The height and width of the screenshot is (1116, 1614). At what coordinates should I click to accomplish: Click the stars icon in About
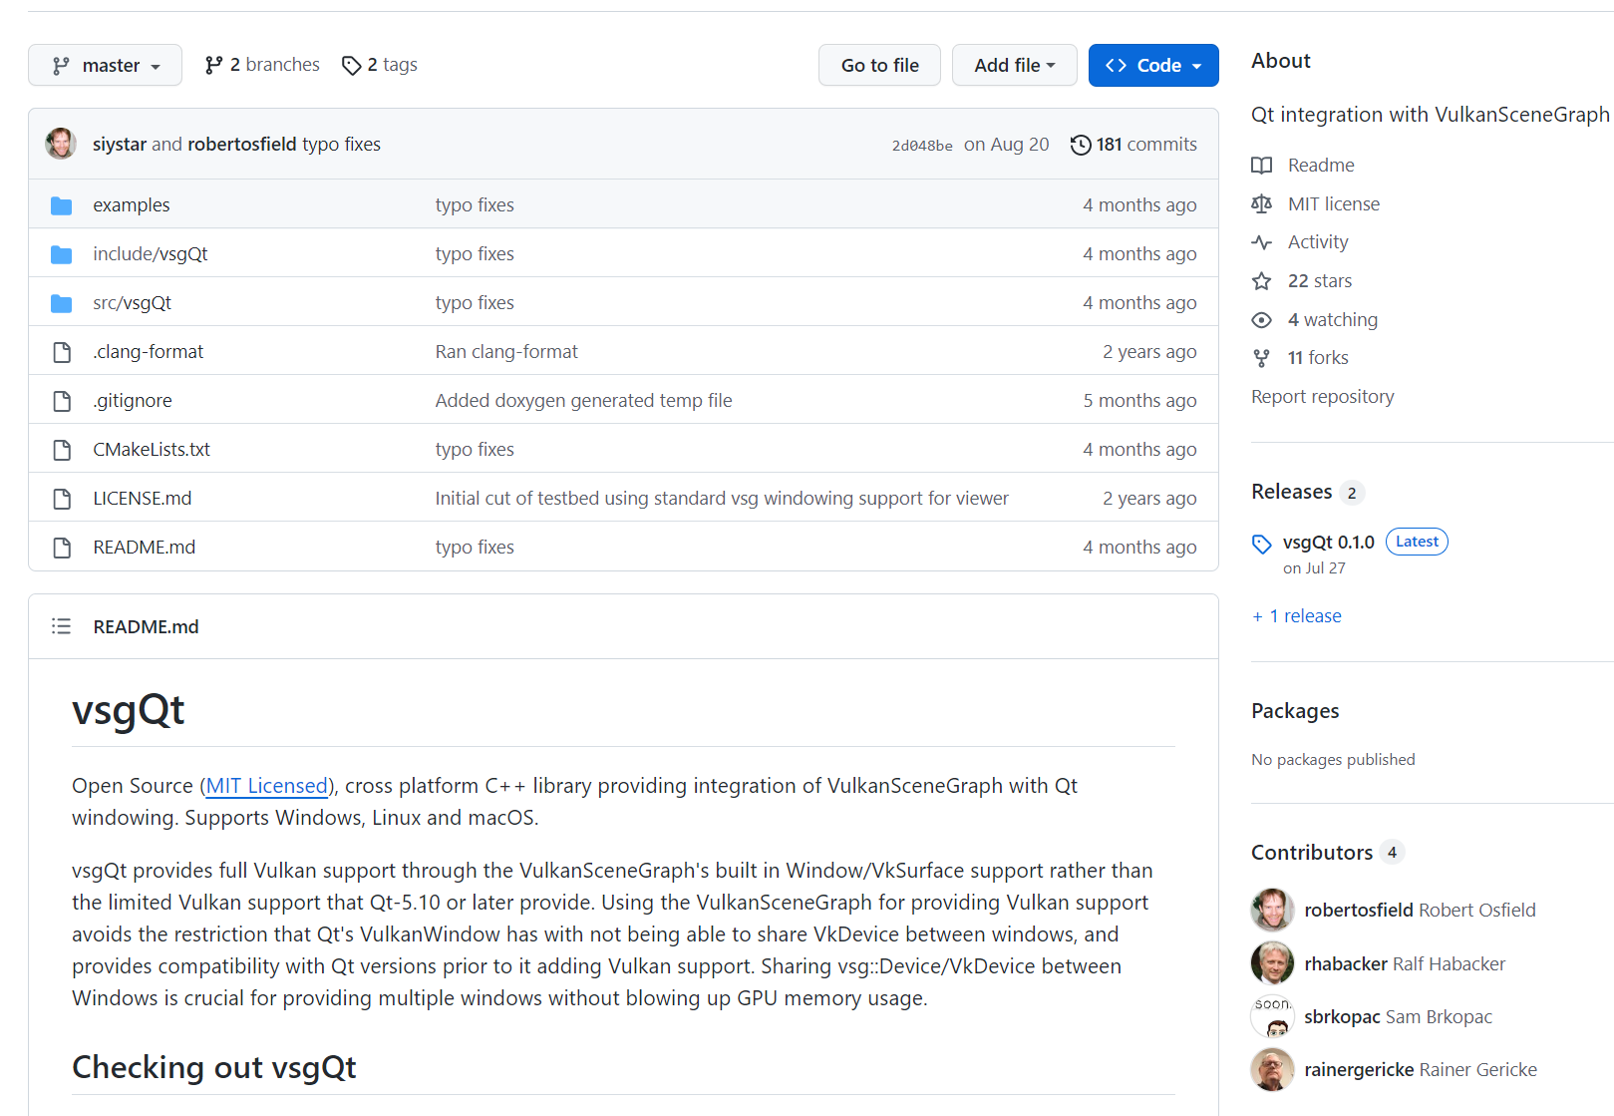click(x=1262, y=281)
